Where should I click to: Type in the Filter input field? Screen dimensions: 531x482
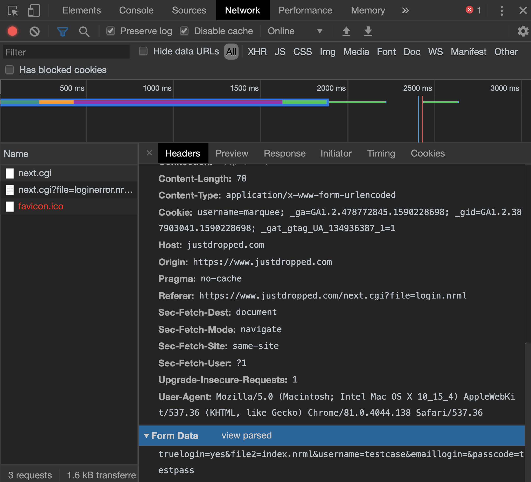click(x=66, y=52)
